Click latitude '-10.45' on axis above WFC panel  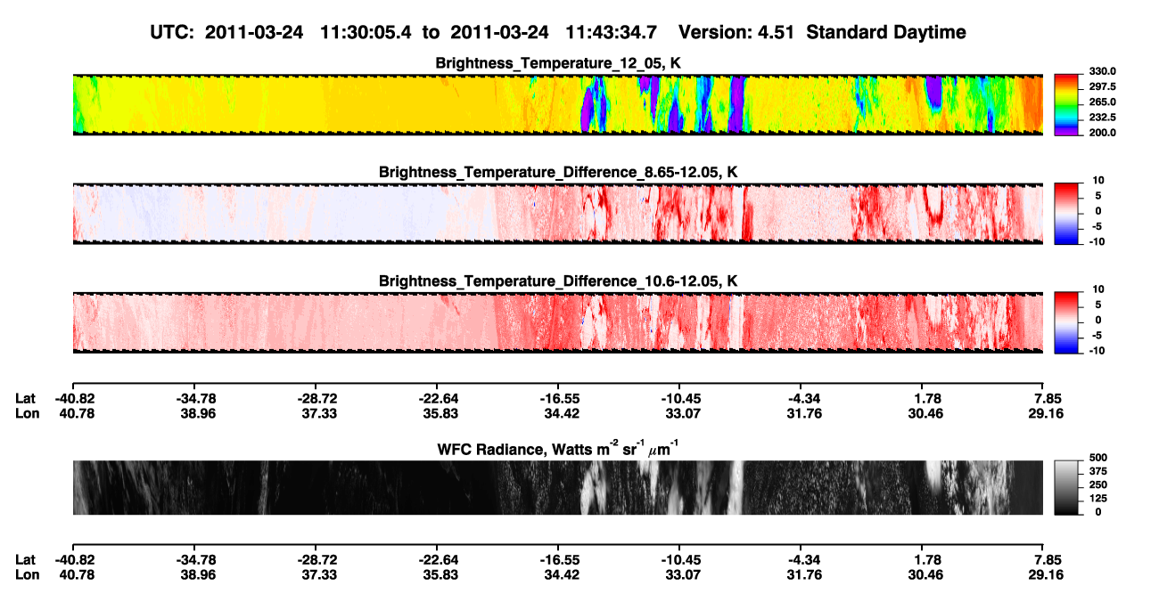pos(678,399)
